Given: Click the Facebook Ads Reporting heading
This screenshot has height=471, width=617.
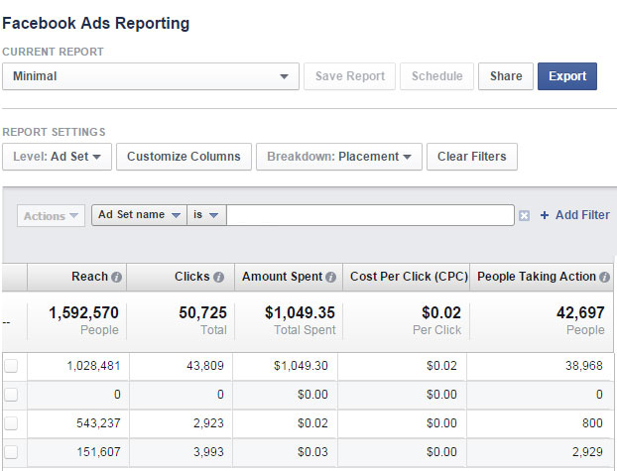Looking at the screenshot, I should click(96, 23).
